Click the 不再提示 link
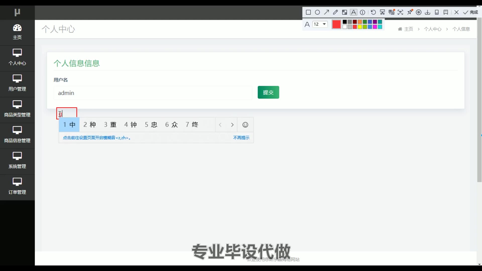 click(241, 138)
